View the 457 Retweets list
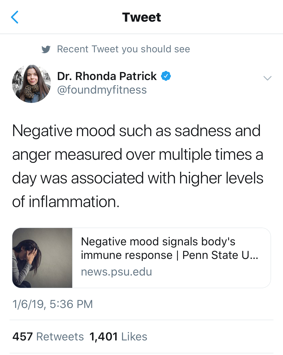The width and height of the screenshot is (283, 355). pyautogui.click(x=48, y=337)
